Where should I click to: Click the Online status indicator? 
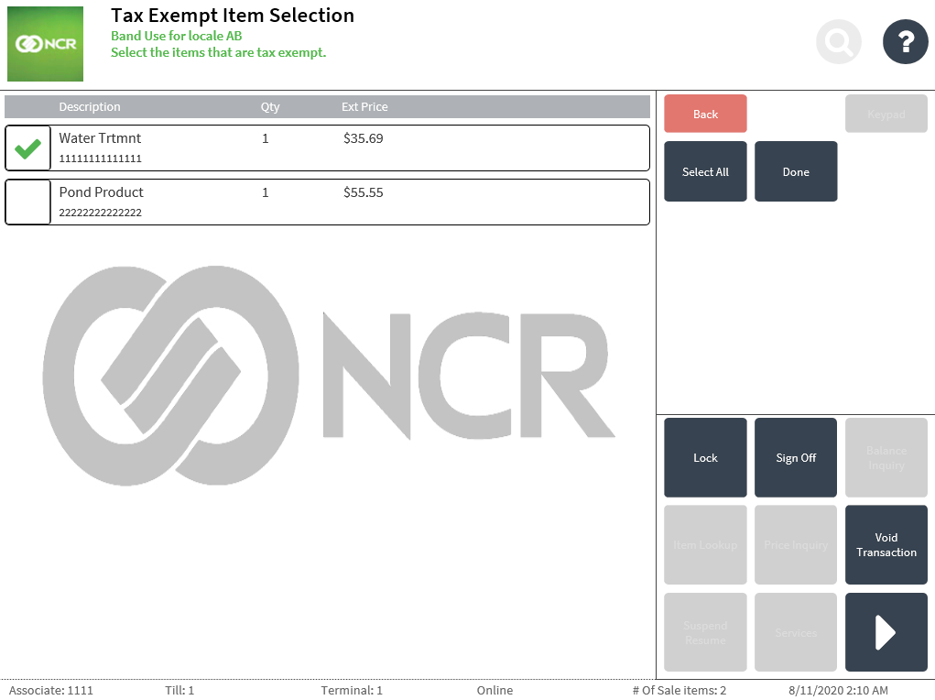[495, 691]
